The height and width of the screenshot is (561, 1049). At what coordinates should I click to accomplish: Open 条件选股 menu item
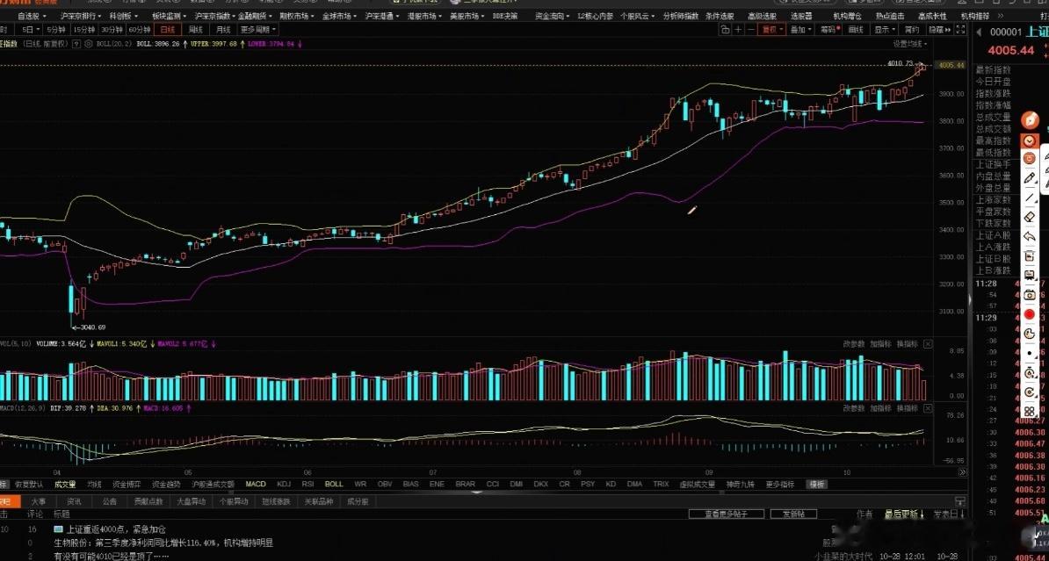pos(719,16)
